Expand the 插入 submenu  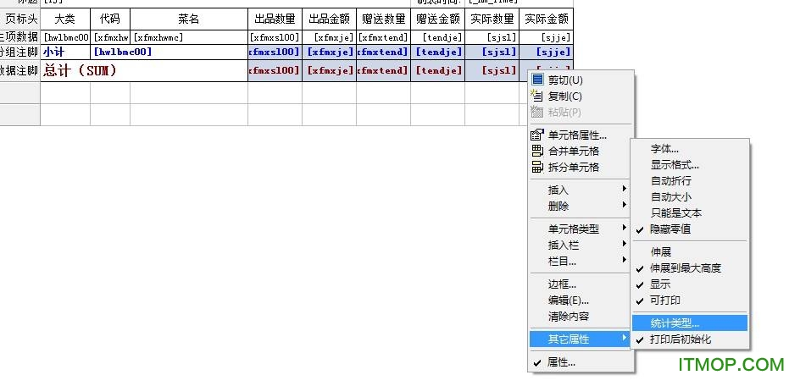[581, 190]
